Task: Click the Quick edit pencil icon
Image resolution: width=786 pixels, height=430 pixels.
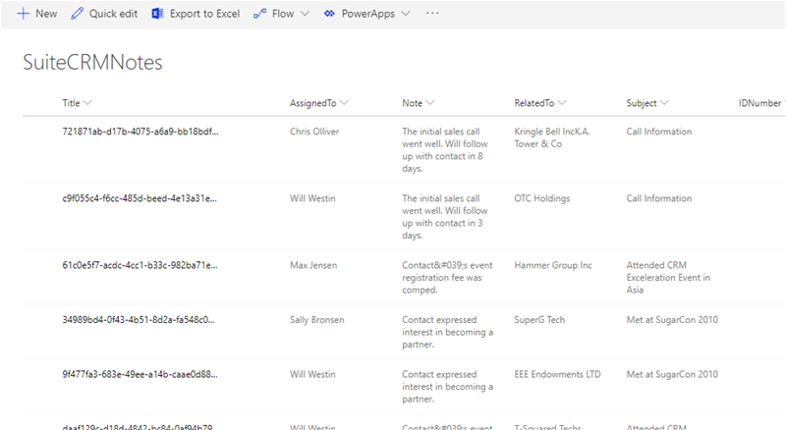Action: pos(78,14)
